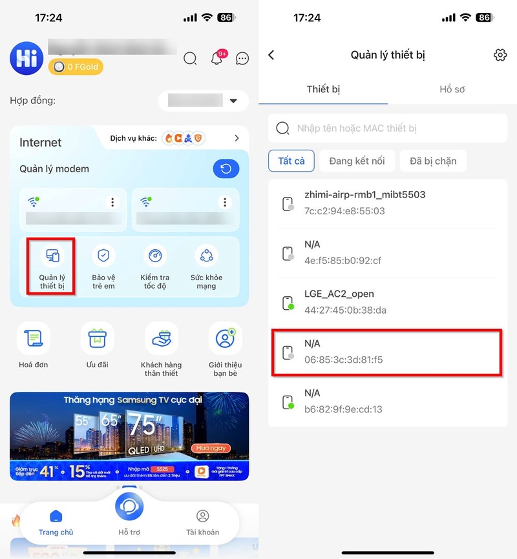This screenshot has width=517, height=559.
Task: Open Kiểm tra tốc độ
Action: click(155, 267)
